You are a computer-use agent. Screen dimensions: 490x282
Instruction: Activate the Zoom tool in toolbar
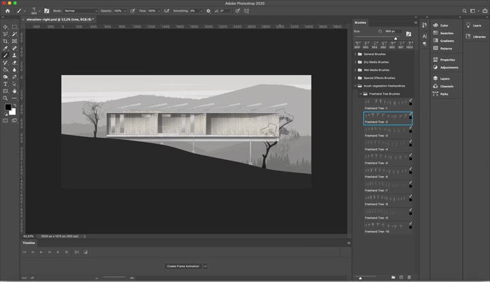[x=5, y=98]
